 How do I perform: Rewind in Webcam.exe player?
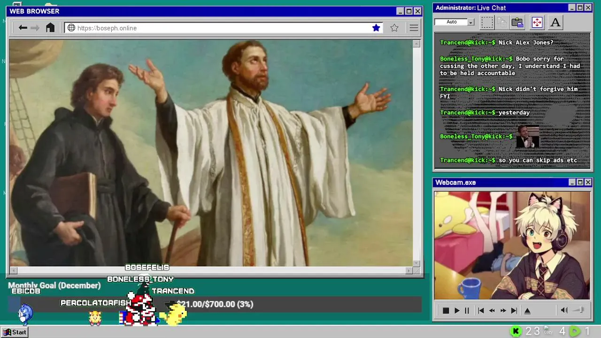[x=492, y=310]
